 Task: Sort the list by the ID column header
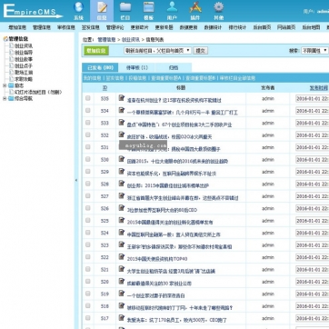pos(105,88)
